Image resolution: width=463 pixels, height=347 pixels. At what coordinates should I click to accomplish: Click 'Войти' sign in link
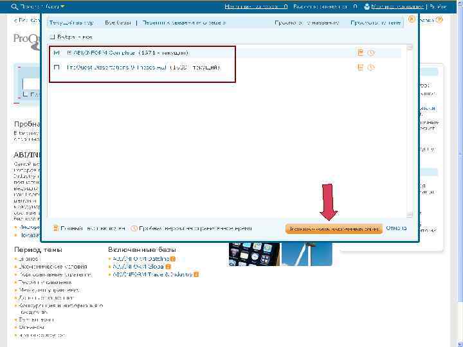coord(438,6)
